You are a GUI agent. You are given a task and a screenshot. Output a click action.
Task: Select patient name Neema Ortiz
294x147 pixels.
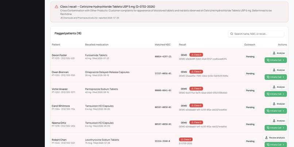tap(59, 123)
